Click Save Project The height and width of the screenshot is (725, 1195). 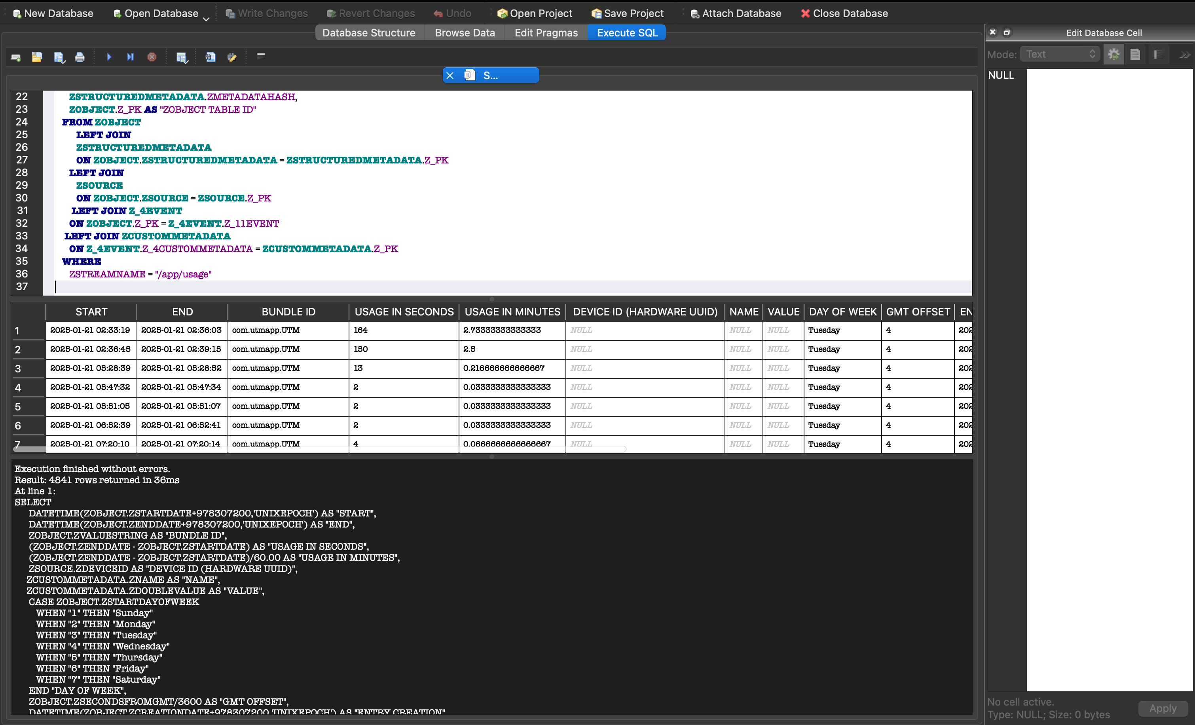pyautogui.click(x=628, y=13)
